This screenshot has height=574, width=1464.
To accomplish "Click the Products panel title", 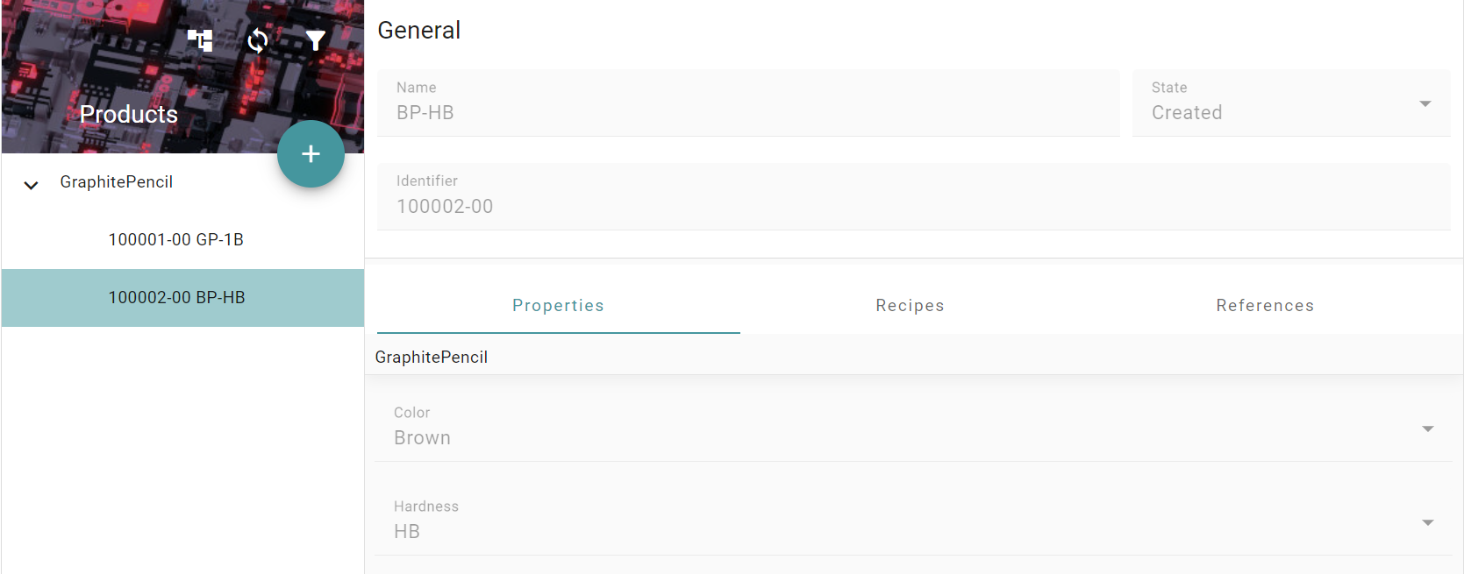I will tap(129, 115).
